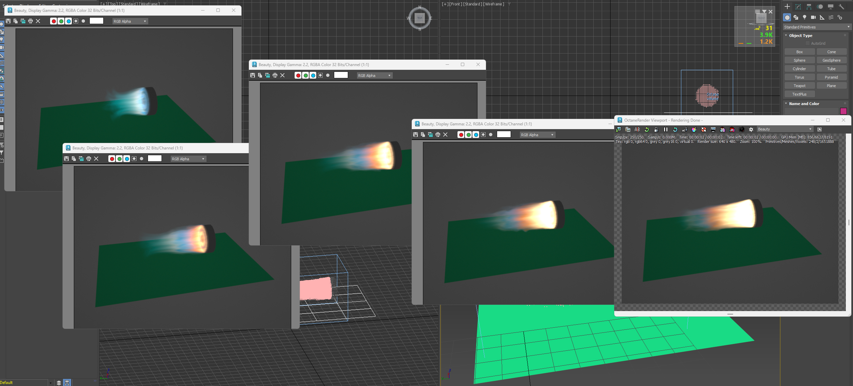
Task: Click the object name input field
Action: 811,111
